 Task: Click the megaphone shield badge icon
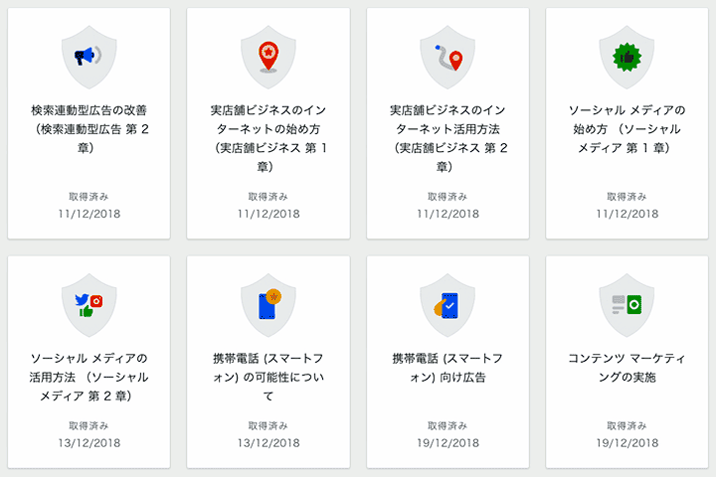(89, 57)
